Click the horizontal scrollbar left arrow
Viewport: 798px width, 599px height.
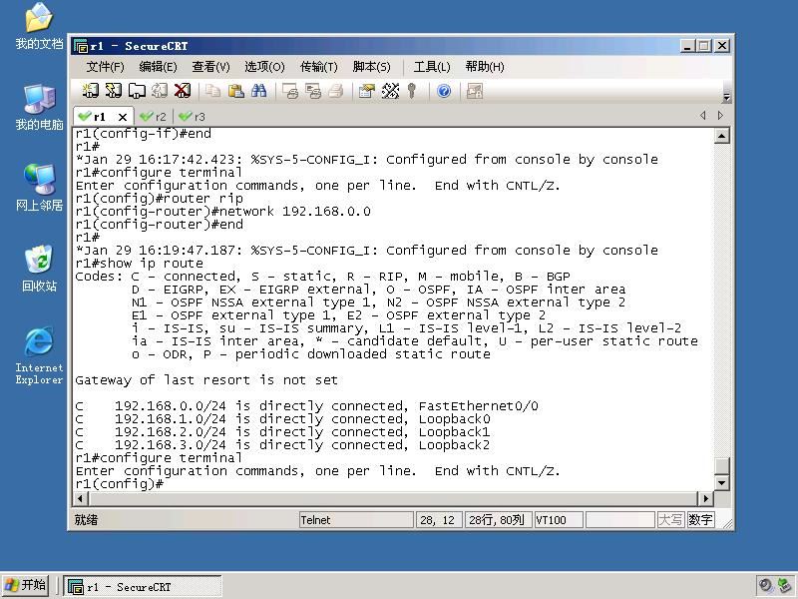click(x=81, y=498)
